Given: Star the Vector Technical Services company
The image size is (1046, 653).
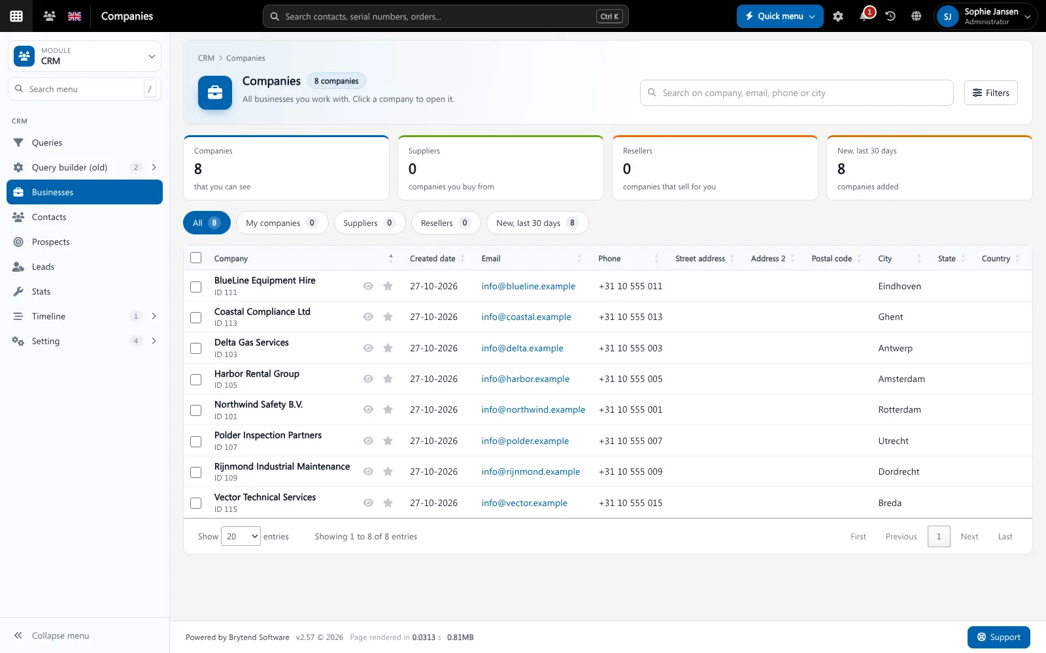Looking at the screenshot, I should pyautogui.click(x=388, y=503).
